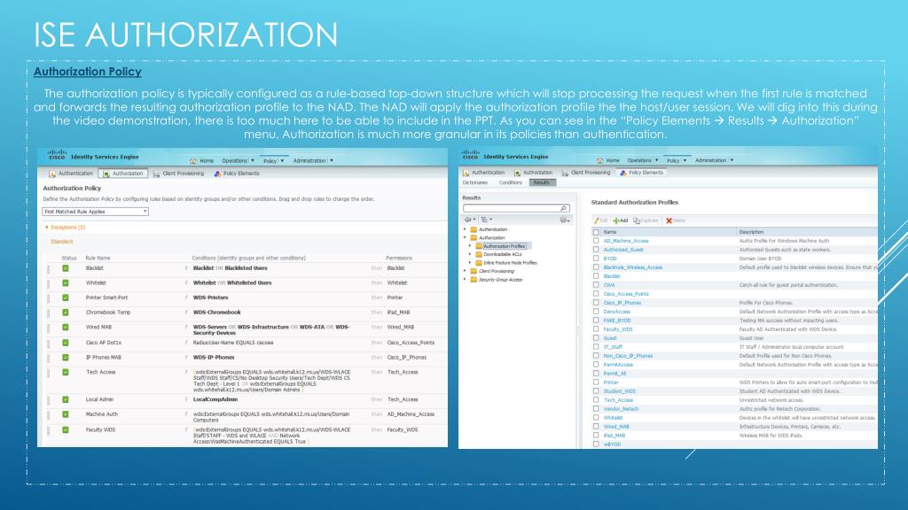Screen dimensions: 908x510
Task: Check the select-all box beside Name header
Action: point(596,232)
